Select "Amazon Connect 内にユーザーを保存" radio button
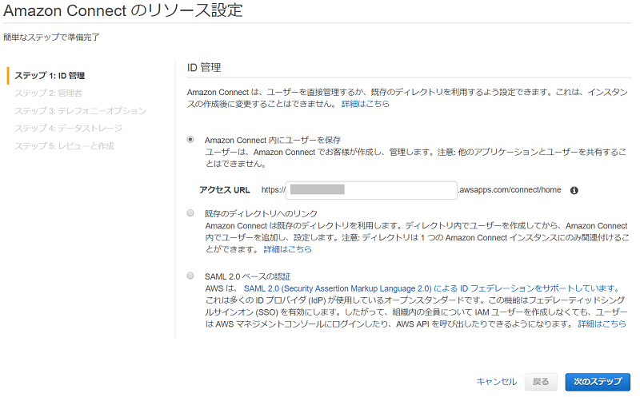 point(190,140)
